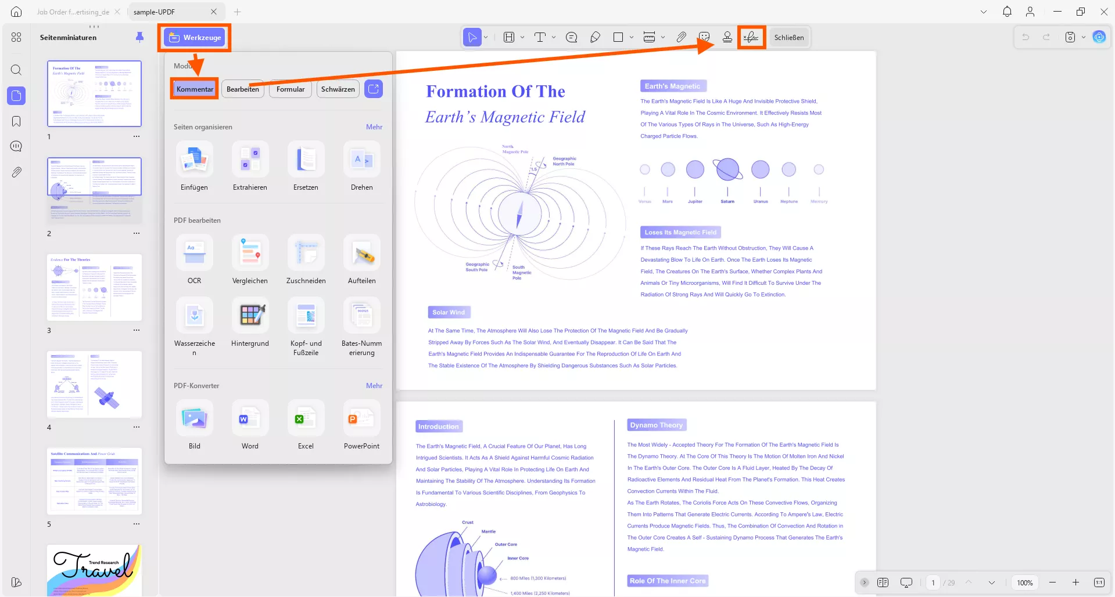Launch the Ersetzen pages tool

306,159
